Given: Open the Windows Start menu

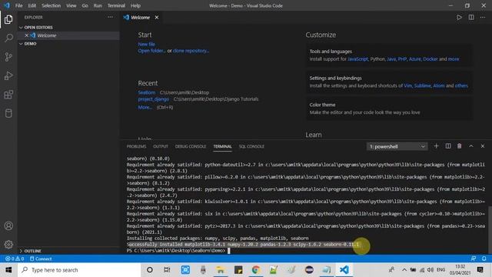Looking at the screenshot, I should (8, 270).
